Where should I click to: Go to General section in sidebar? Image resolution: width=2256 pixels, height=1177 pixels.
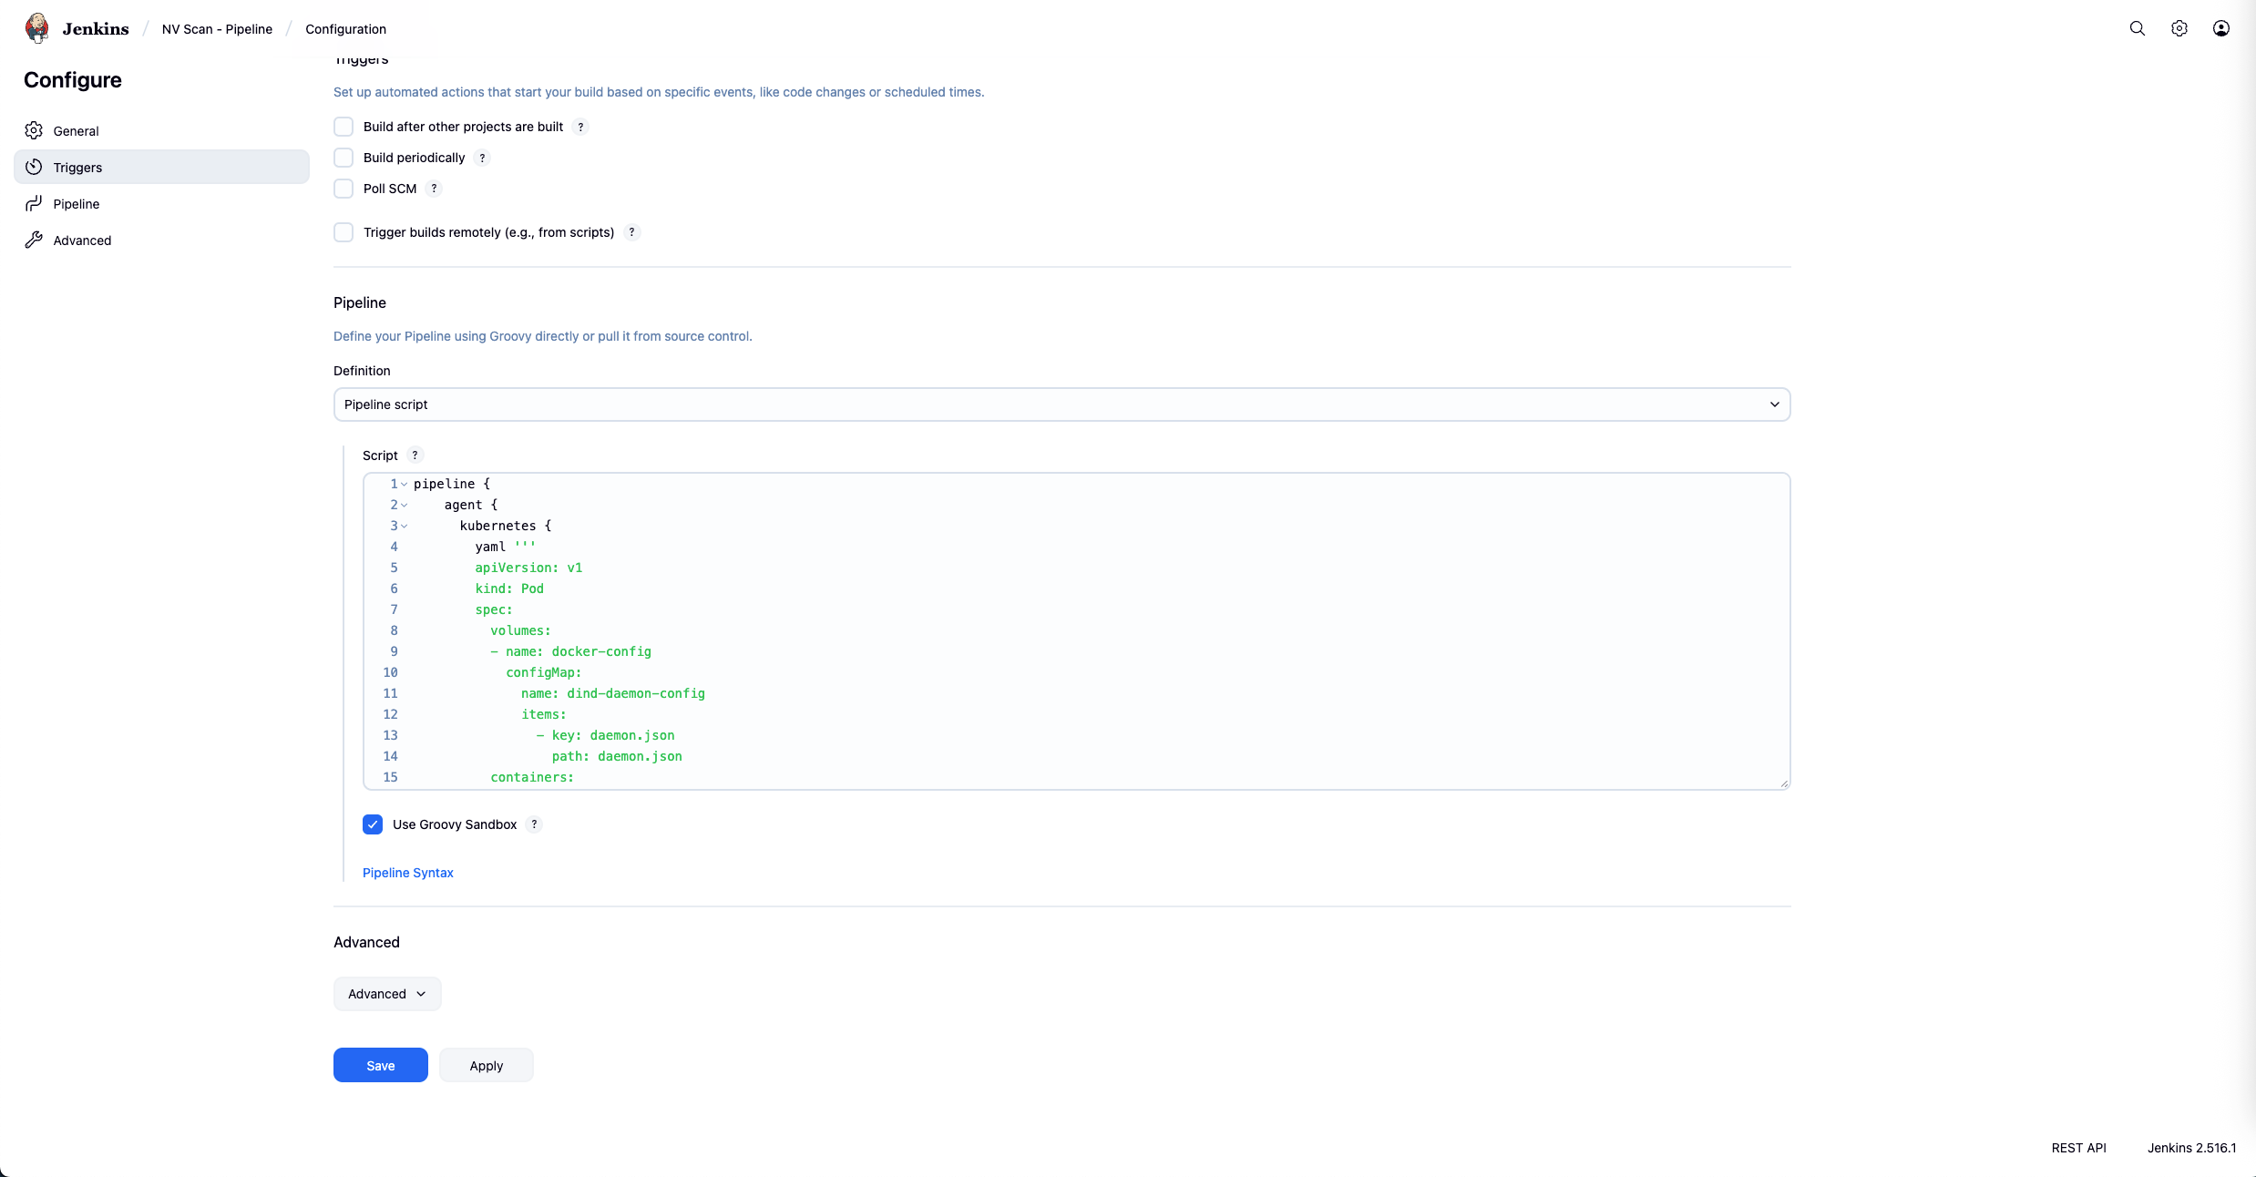(76, 131)
